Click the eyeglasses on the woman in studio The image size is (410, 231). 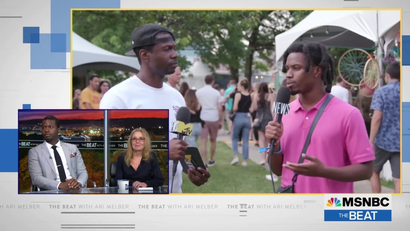[x=138, y=140]
